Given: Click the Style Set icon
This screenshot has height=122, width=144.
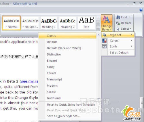Looking at the screenshot, I should coord(104,35).
